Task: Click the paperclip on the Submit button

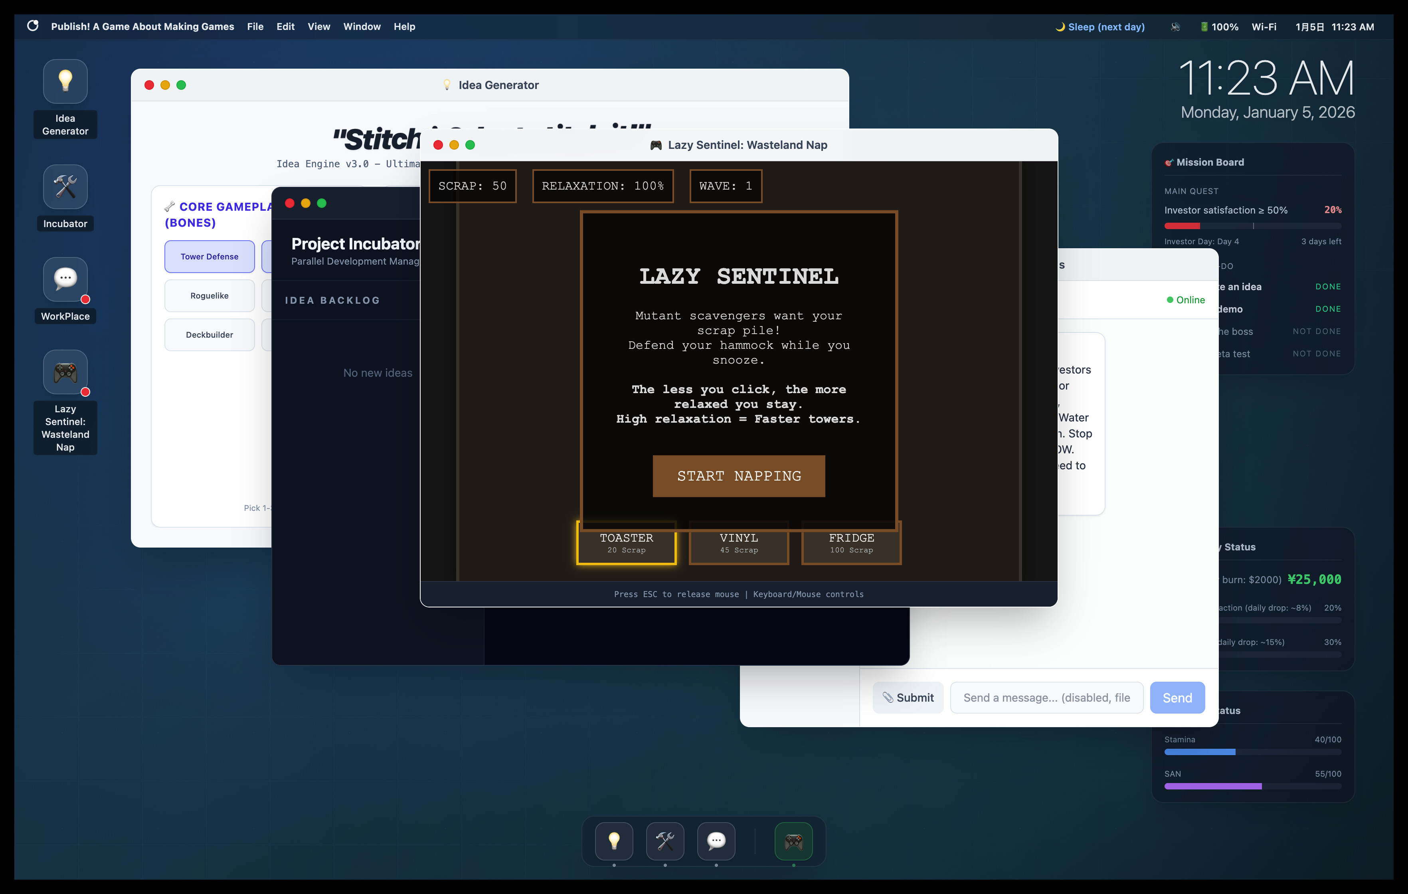Action: coord(888,697)
